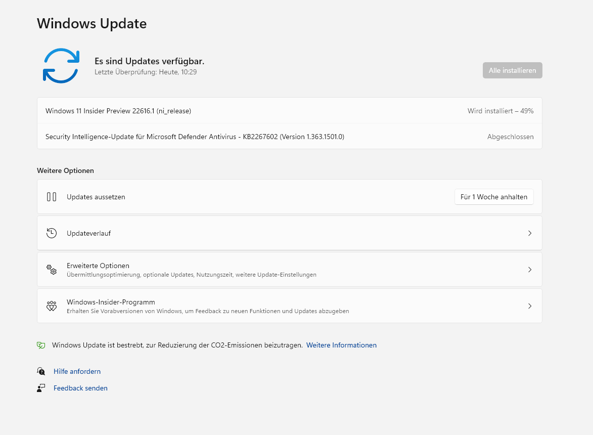Click the Windows-Insider-Programm hearts icon

click(52, 306)
